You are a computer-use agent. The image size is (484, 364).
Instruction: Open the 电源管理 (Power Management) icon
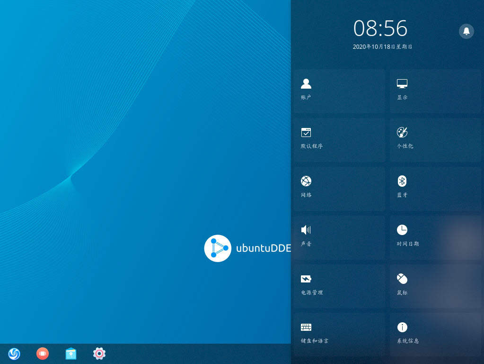tap(306, 279)
